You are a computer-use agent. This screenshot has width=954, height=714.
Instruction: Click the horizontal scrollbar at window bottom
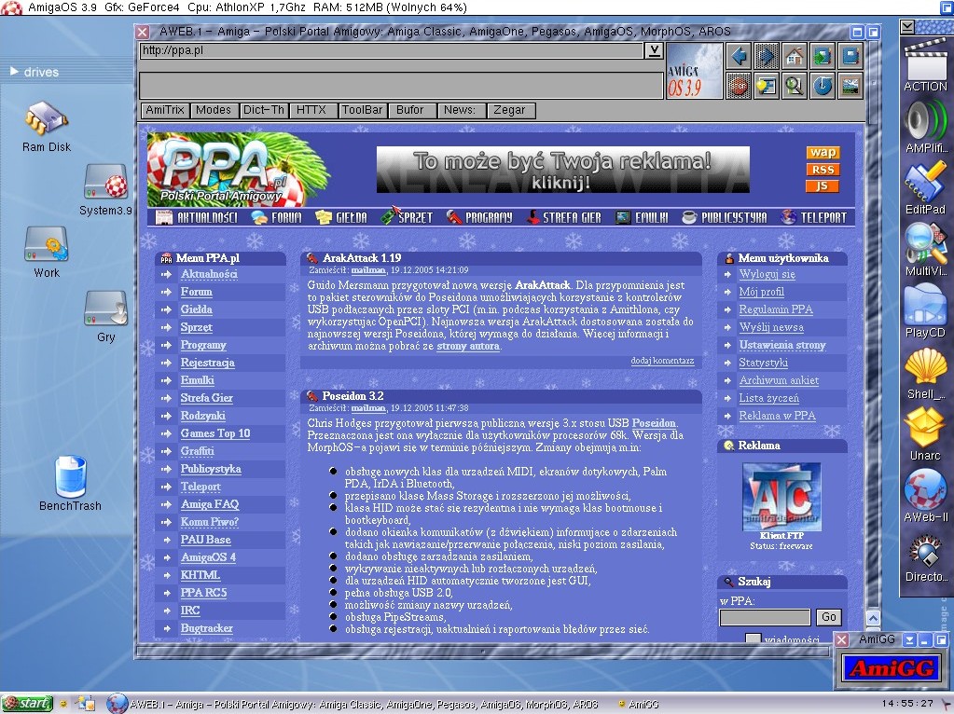point(483,652)
